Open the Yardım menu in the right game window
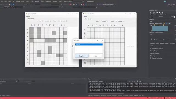This screenshot has width=176, height=99. (x=86, y=16)
